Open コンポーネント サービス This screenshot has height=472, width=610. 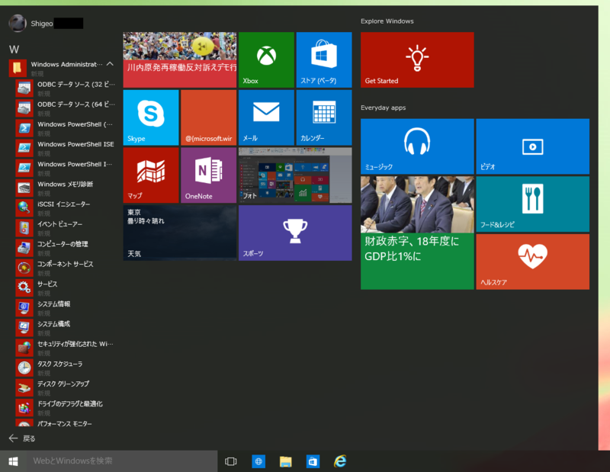66,268
